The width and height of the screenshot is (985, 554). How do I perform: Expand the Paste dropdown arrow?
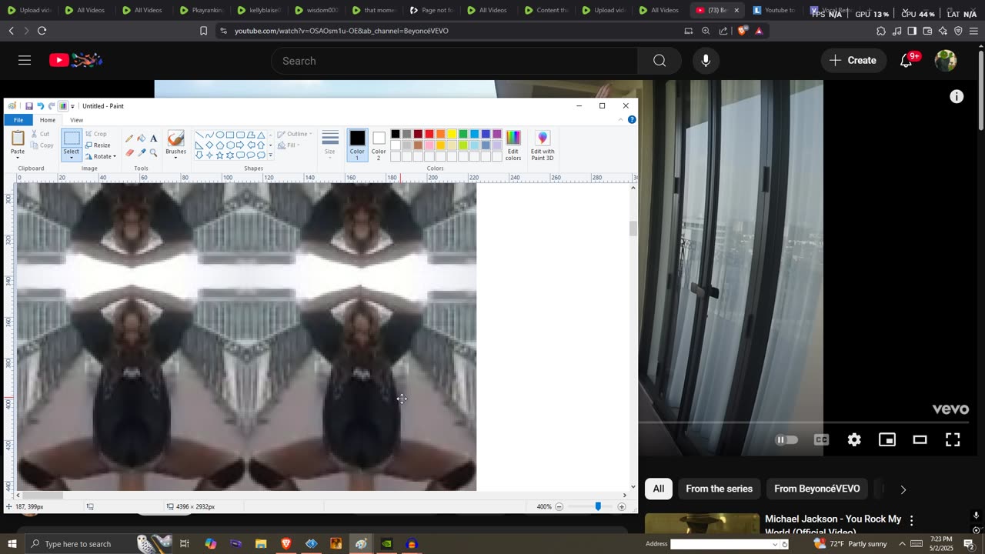18,158
